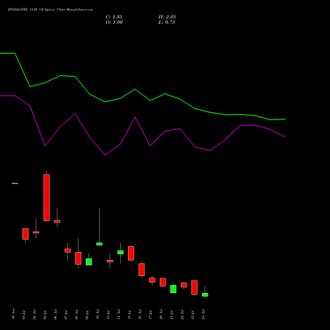This screenshot has height=330, width=330.
Task: Click the chart title text JINDALSTEL CE Options
Action: (50, 10)
